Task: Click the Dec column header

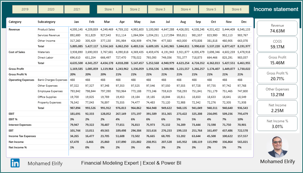Action: (244, 22)
